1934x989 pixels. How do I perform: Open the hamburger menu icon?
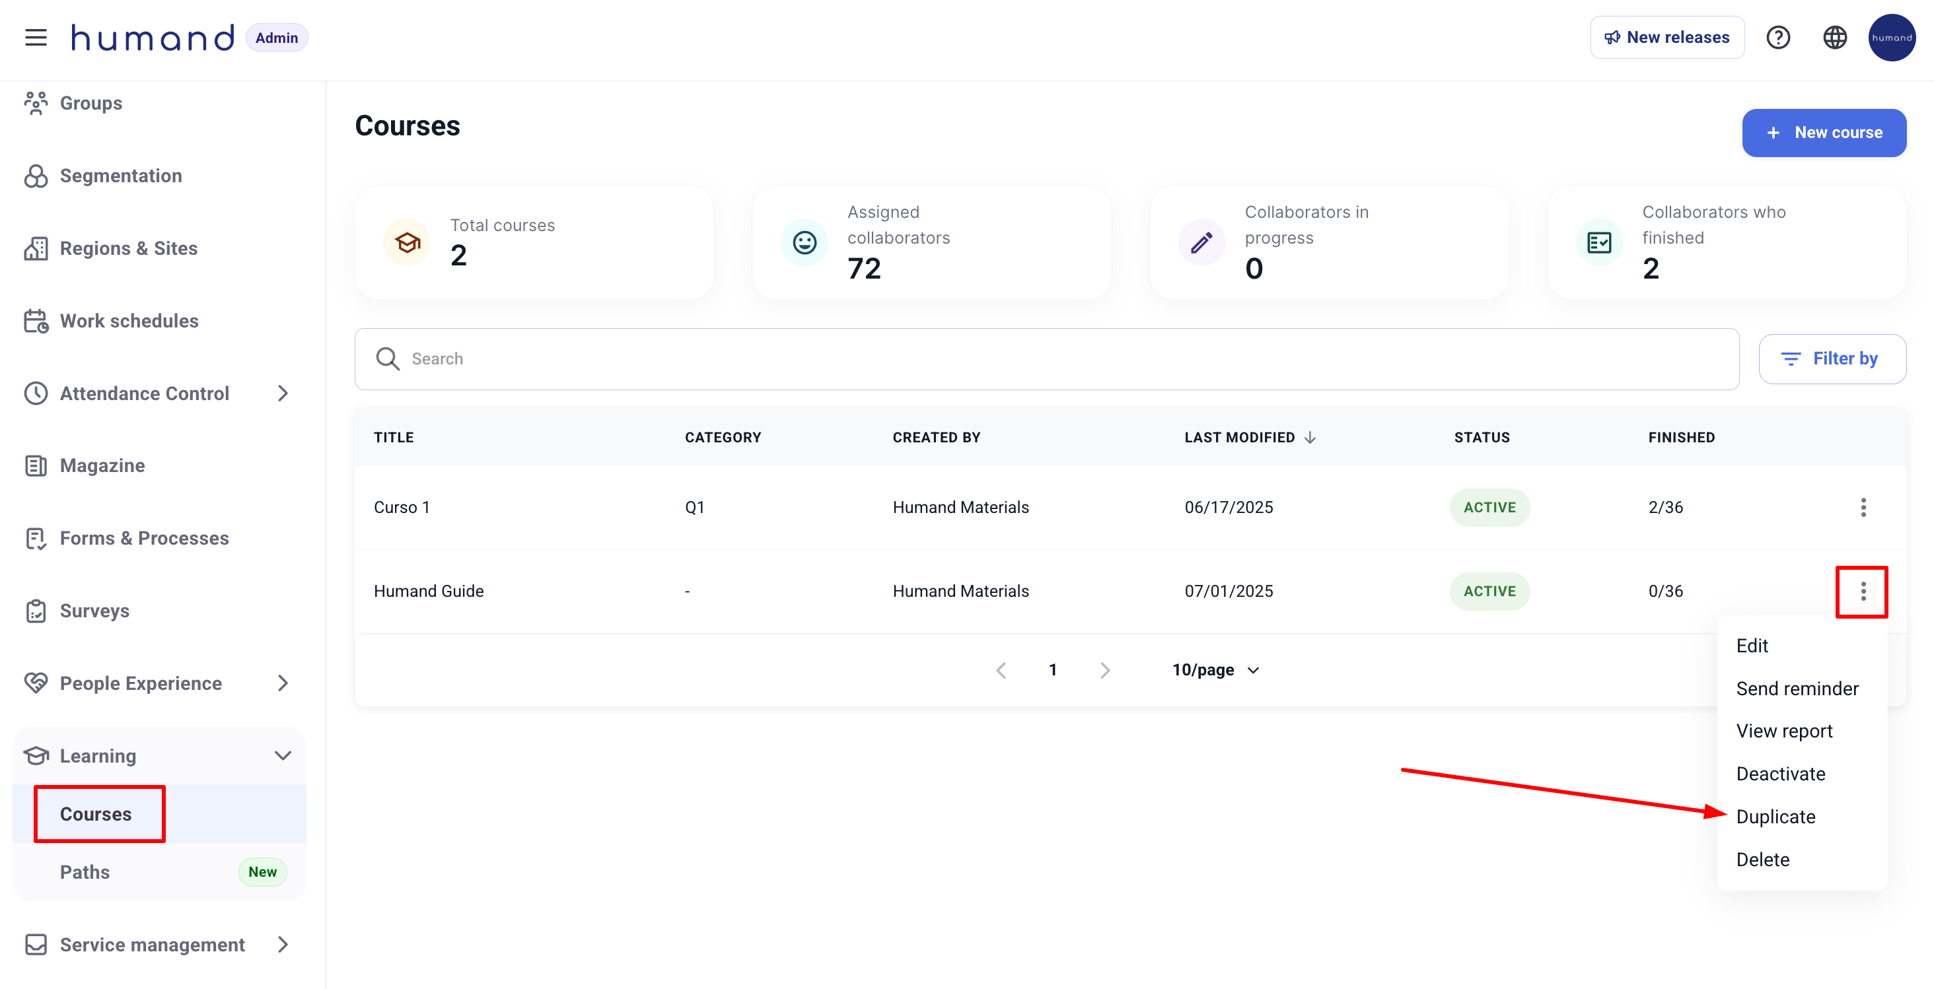(x=35, y=38)
